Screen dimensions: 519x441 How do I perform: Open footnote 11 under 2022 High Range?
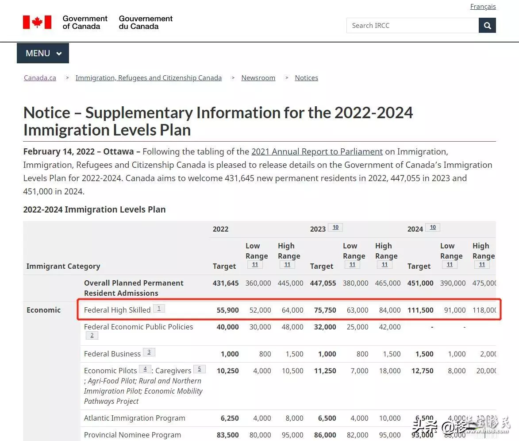point(287,265)
